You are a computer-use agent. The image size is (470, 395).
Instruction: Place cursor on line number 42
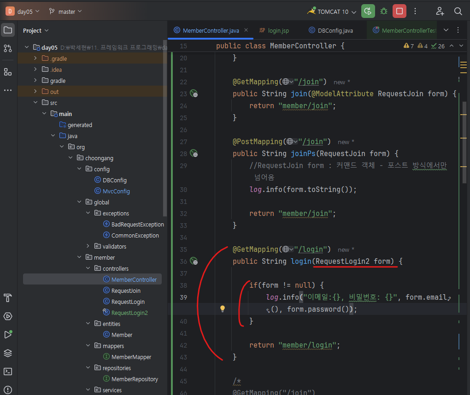tap(183, 345)
